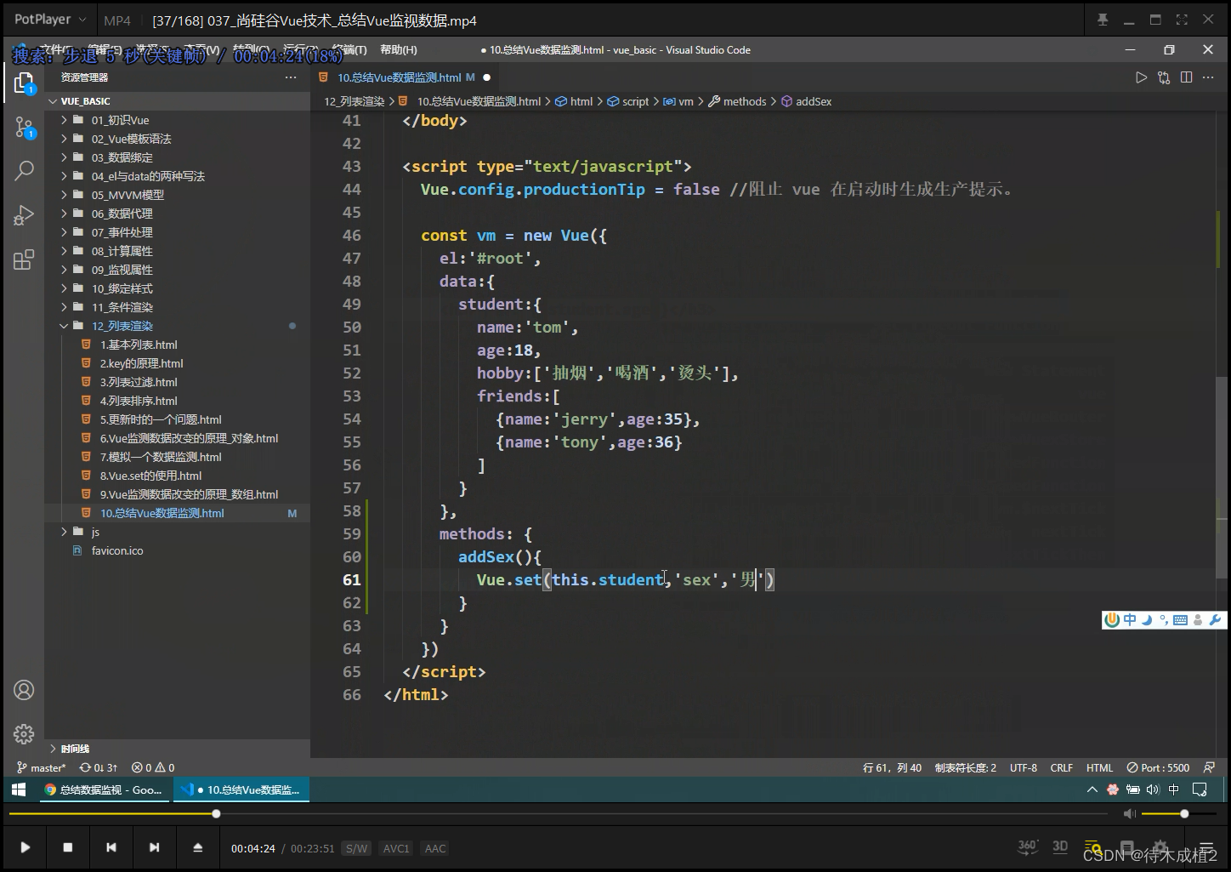
Task: Click the PotPlayer volume slider handle
Action: (1184, 814)
